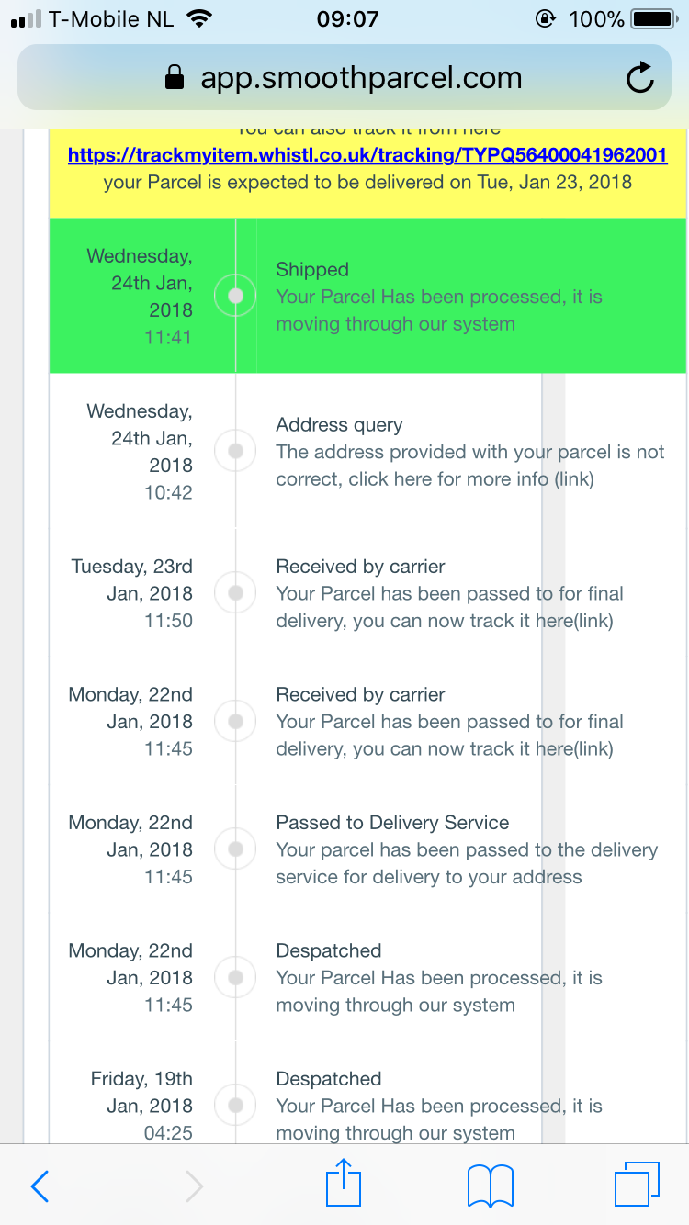Select the Shipped timeline marker dot
Screen dimensions: 689x1225
236,296
